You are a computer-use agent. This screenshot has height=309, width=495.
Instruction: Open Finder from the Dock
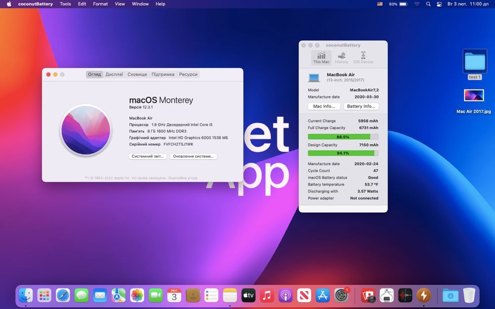[26, 296]
